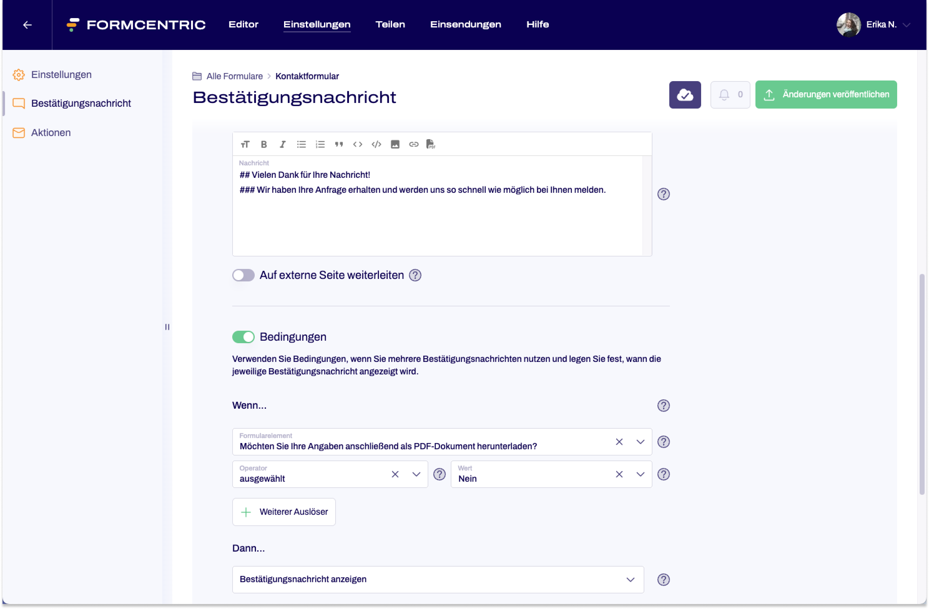Click Weiterer Auslöser button
This screenshot has height=609, width=929.
coord(284,512)
